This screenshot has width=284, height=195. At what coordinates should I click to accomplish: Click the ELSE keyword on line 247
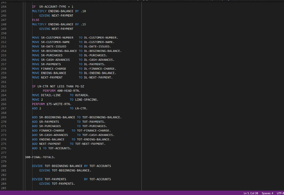(x=35, y=20)
